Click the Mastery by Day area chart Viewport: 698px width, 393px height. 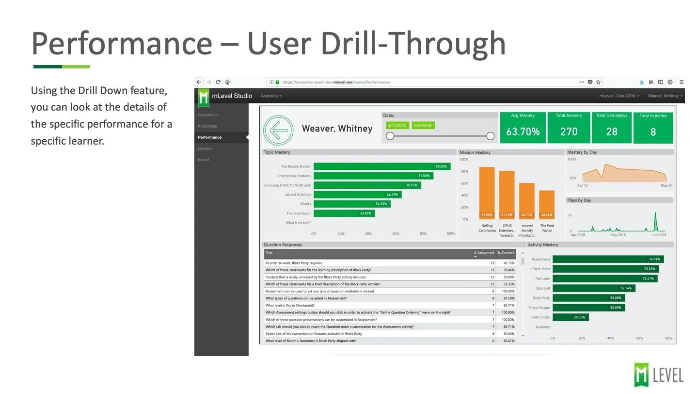pos(624,173)
